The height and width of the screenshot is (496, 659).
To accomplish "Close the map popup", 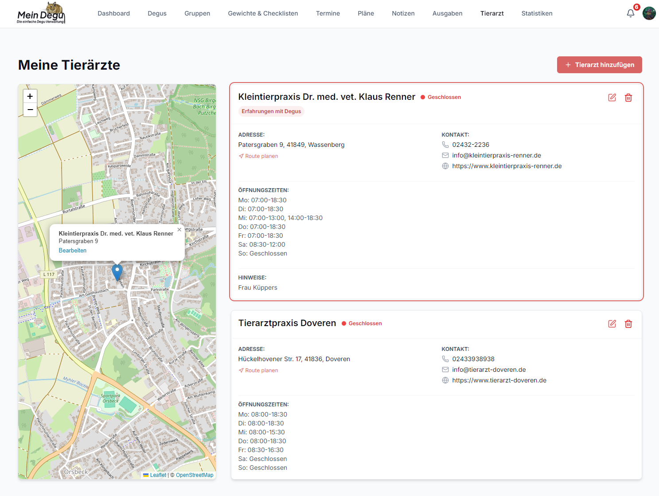I will (179, 230).
